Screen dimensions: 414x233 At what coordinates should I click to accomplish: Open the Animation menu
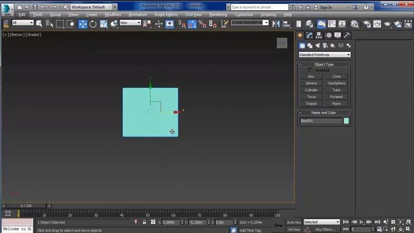click(138, 14)
